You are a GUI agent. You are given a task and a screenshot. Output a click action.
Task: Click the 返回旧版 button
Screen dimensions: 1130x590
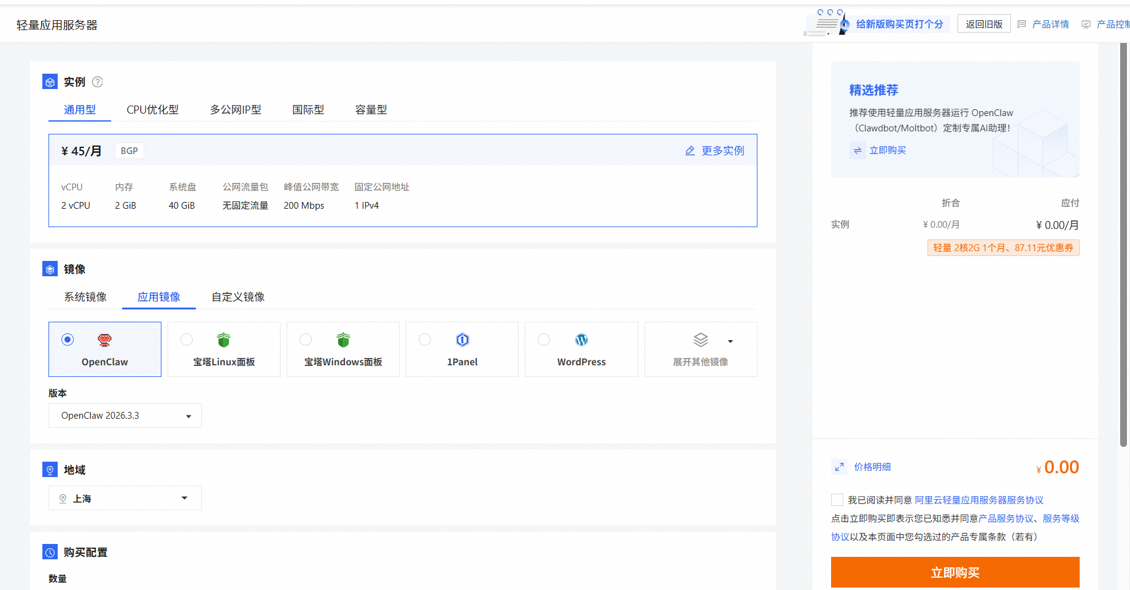click(983, 24)
